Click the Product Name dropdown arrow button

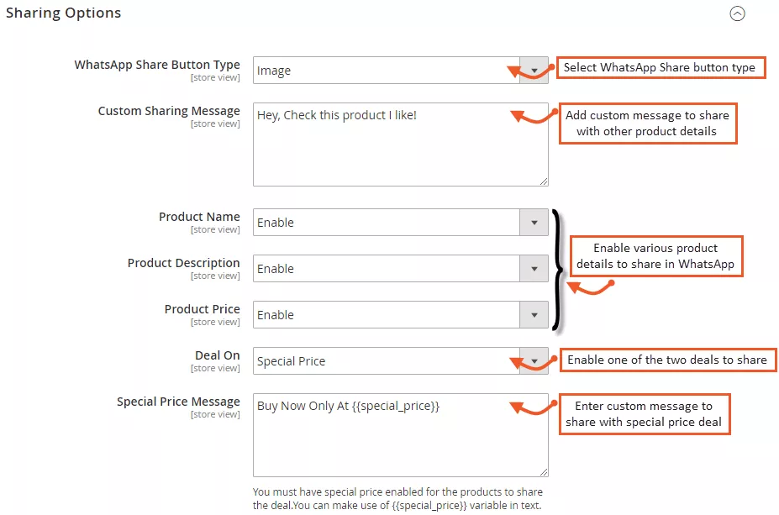point(534,223)
